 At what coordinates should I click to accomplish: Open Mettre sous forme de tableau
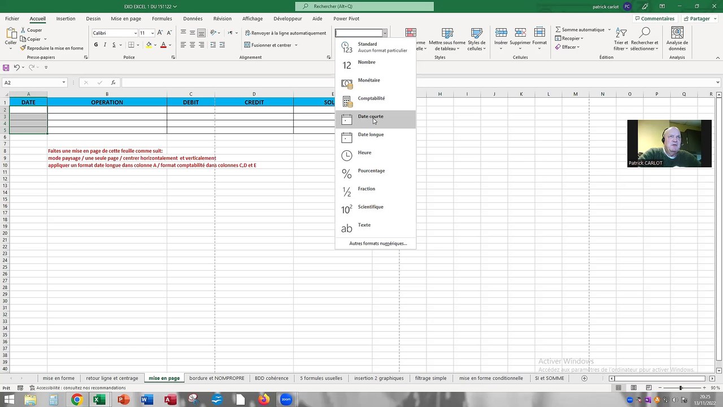[447, 40]
